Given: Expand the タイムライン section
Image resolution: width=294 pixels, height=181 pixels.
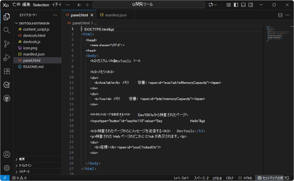Looking at the screenshot, I should [x=37, y=165].
